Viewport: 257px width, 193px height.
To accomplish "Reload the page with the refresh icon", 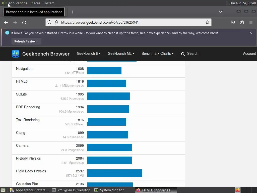I will click(24, 22).
